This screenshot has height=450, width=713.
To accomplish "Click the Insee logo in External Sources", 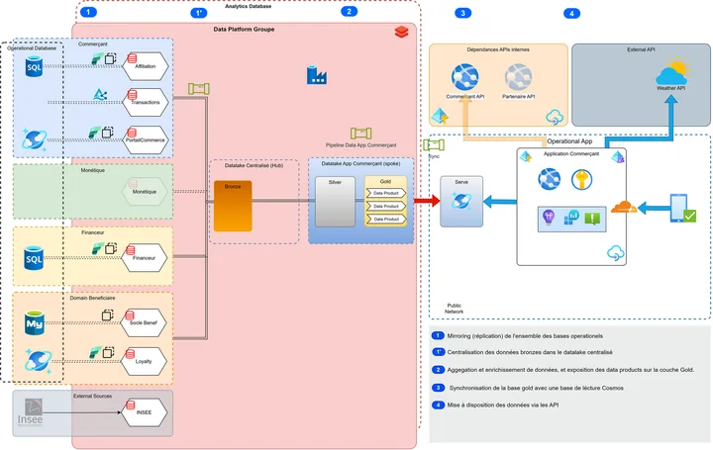I will pyautogui.click(x=31, y=412).
